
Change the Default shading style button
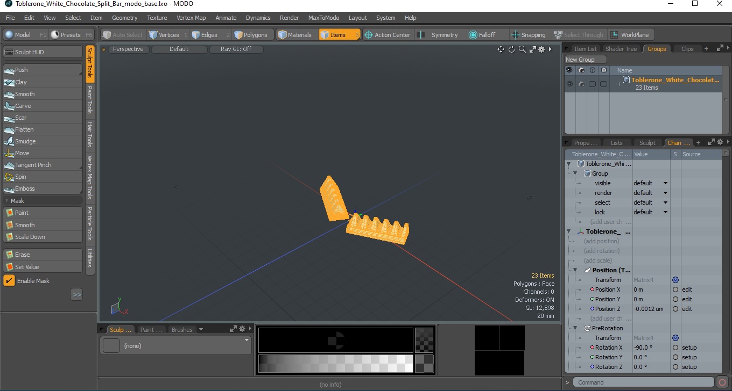(179, 49)
